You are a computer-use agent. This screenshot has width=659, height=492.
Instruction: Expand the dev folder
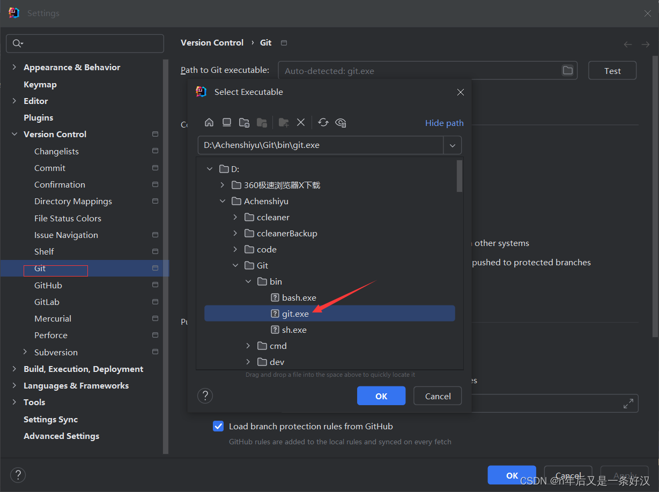248,362
